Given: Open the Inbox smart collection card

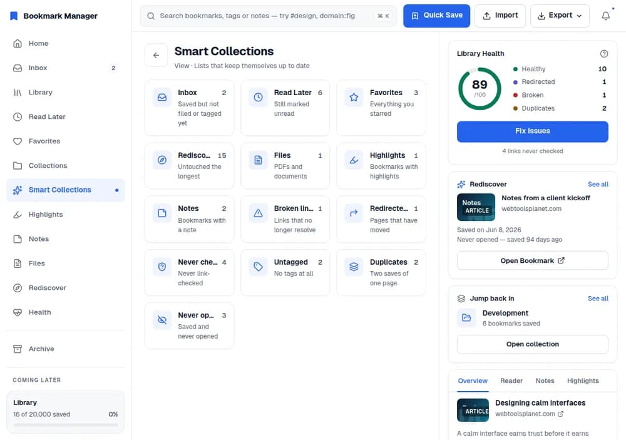Looking at the screenshot, I should [190, 108].
